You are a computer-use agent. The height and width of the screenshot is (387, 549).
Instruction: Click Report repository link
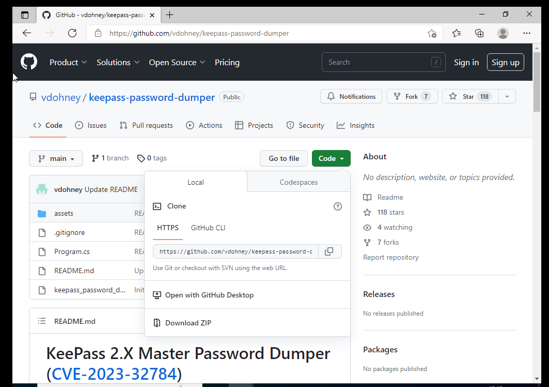pyautogui.click(x=391, y=257)
